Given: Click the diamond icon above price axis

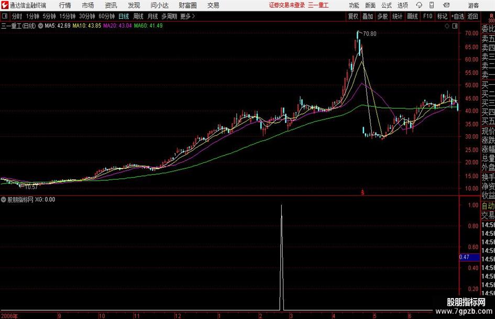Looking at the screenshot, I should [x=447, y=26].
